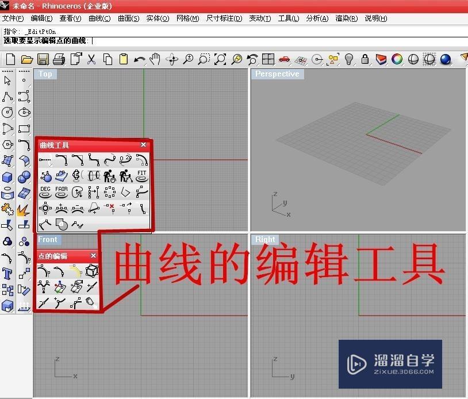Select the arrow pointer tool

(x=7, y=80)
